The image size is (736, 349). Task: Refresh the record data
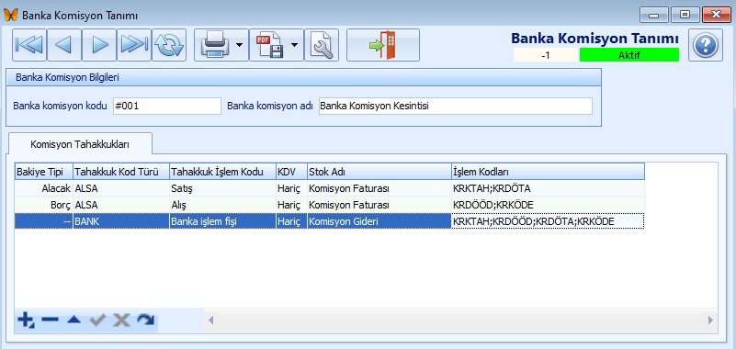pyautogui.click(x=169, y=45)
